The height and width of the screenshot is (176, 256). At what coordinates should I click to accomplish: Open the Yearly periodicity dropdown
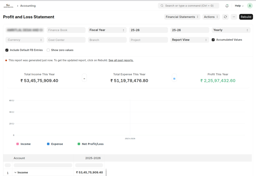[x=231, y=30]
